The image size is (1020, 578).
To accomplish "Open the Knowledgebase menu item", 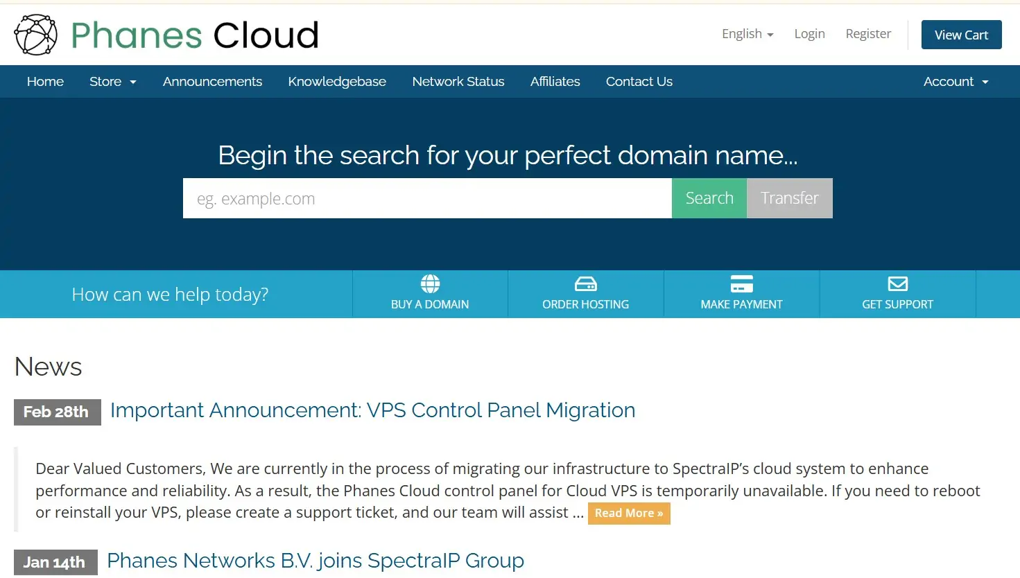I will coord(337,82).
